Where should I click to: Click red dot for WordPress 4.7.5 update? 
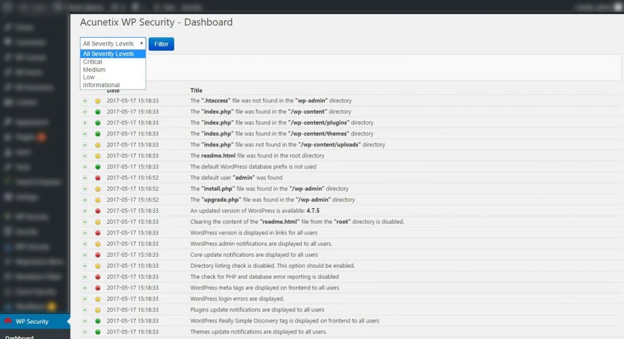pos(97,211)
